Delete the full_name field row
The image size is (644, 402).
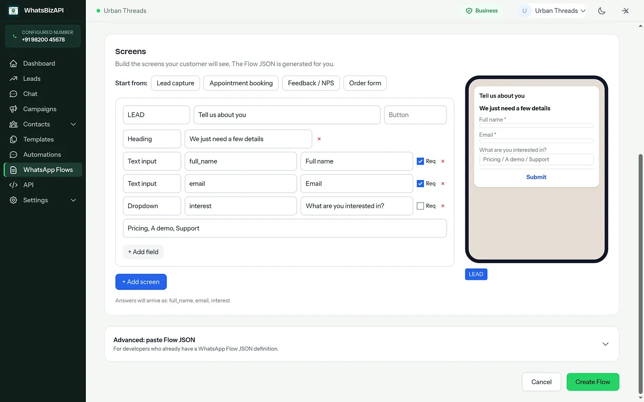click(x=443, y=161)
